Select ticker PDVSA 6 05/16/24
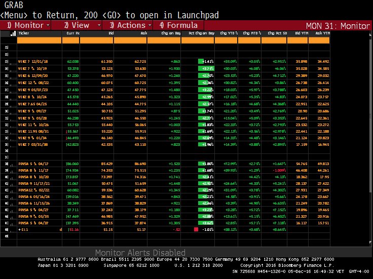 coord(34,197)
